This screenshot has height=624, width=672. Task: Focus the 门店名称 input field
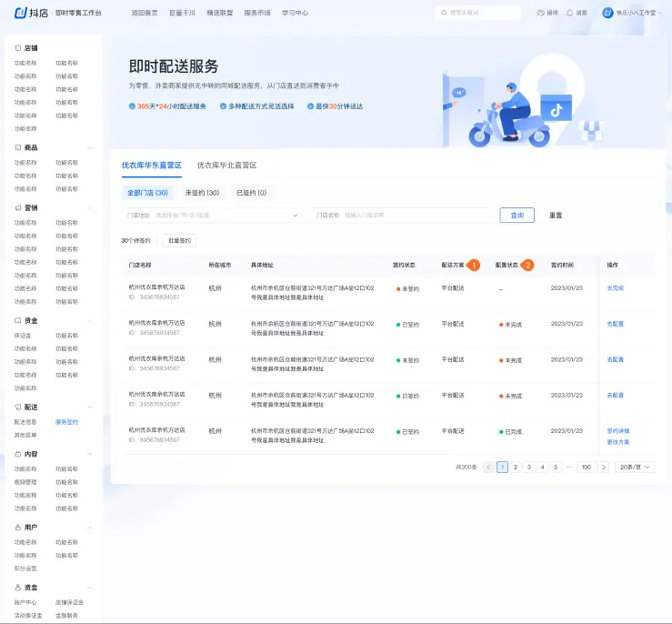coord(402,216)
